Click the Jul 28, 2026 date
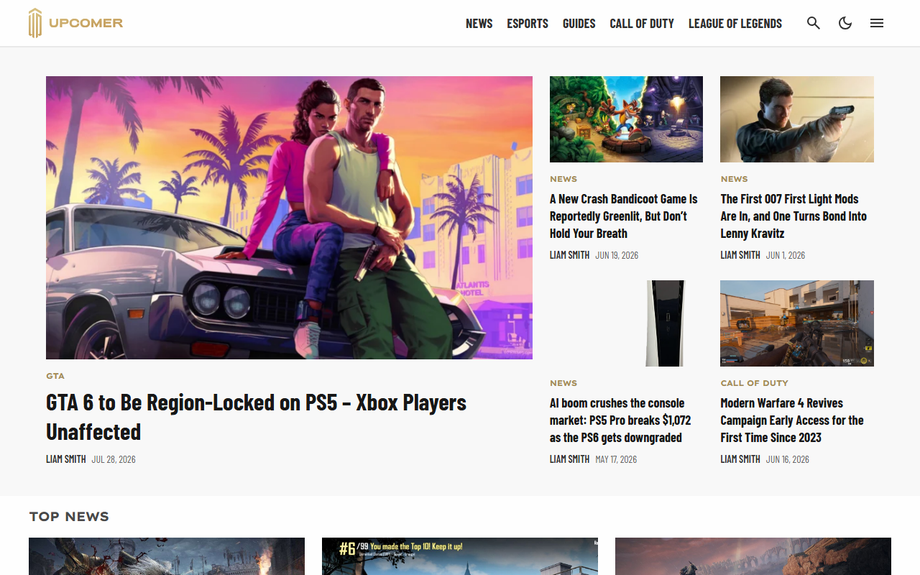The height and width of the screenshot is (575, 920). (114, 459)
